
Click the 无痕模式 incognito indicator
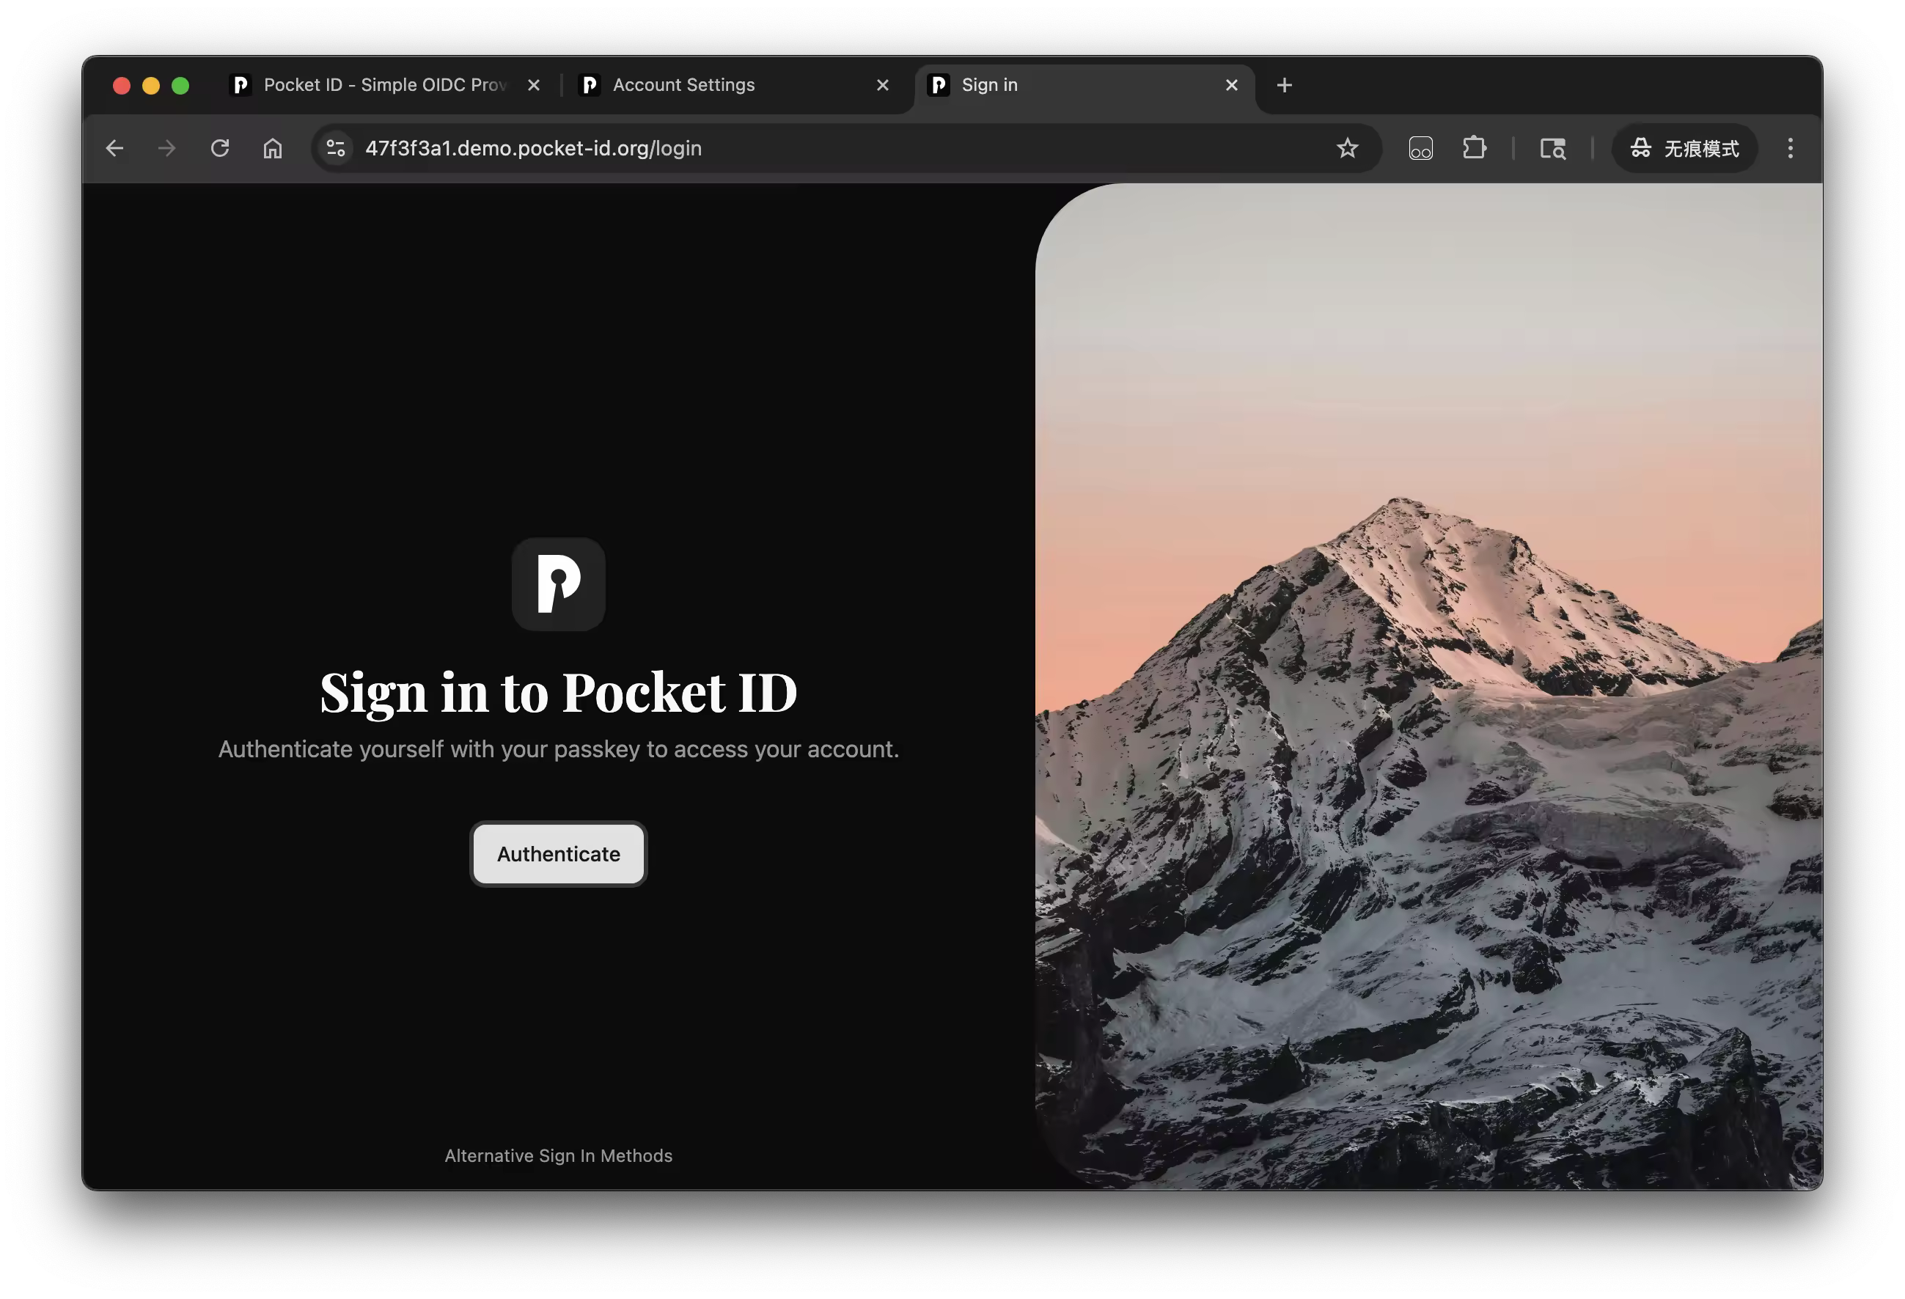pos(1684,148)
